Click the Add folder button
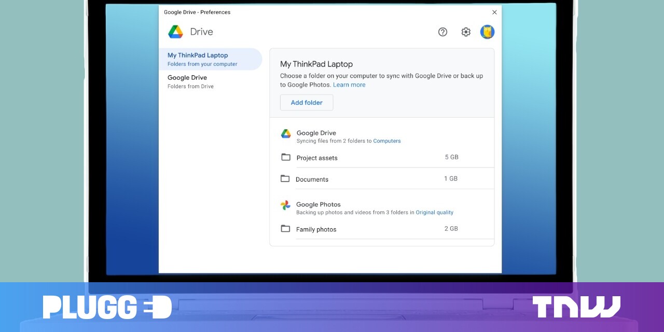This screenshot has height=332, width=664. (x=307, y=103)
